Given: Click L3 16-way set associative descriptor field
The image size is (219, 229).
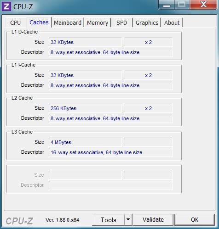Looking at the screenshot, I should pyautogui.click(x=111, y=152).
